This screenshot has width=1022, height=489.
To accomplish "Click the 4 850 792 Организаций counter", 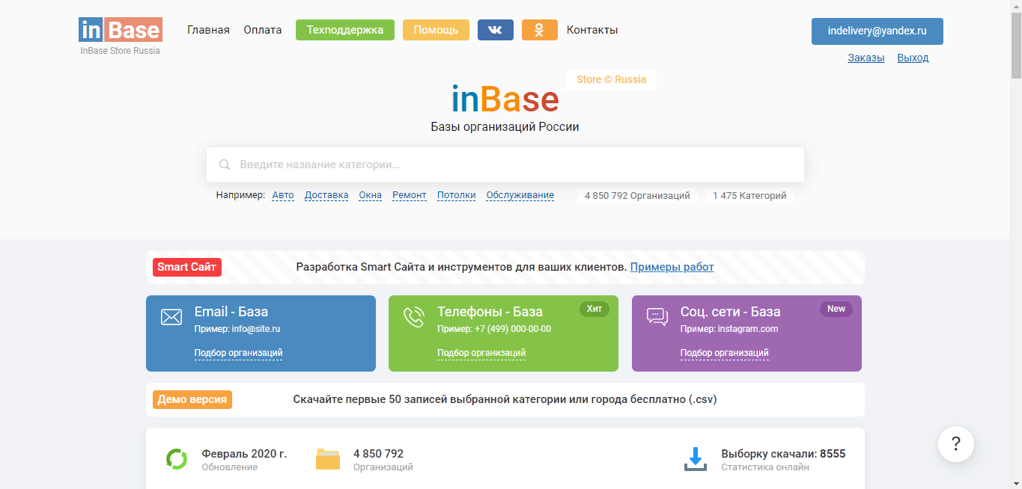I will (637, 196).
